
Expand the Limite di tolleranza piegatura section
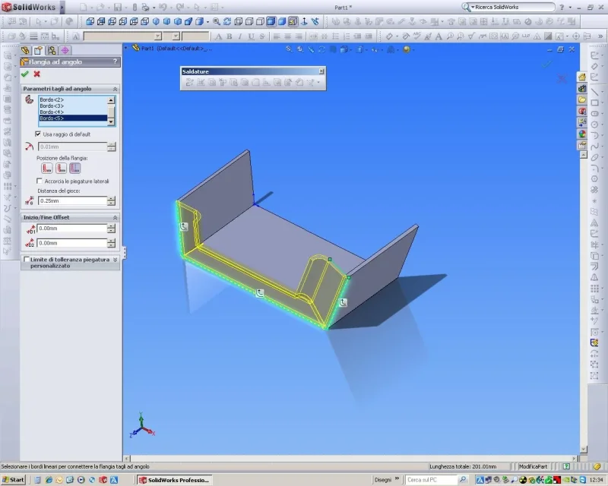pos(116,260)
